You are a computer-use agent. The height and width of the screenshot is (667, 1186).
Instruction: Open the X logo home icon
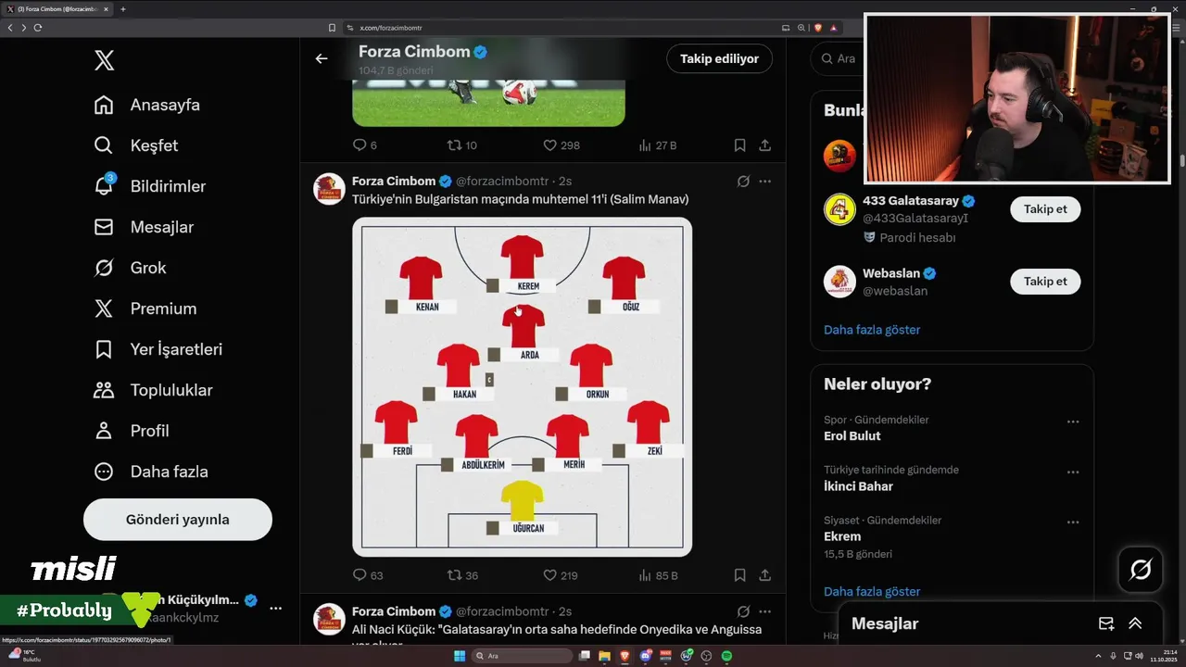[104, 61]
